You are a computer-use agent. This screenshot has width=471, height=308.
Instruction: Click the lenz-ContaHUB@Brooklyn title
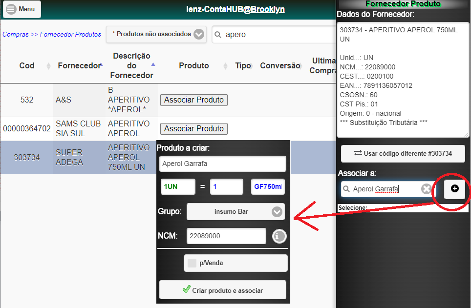pyautogui.click(x=235, y=9)
